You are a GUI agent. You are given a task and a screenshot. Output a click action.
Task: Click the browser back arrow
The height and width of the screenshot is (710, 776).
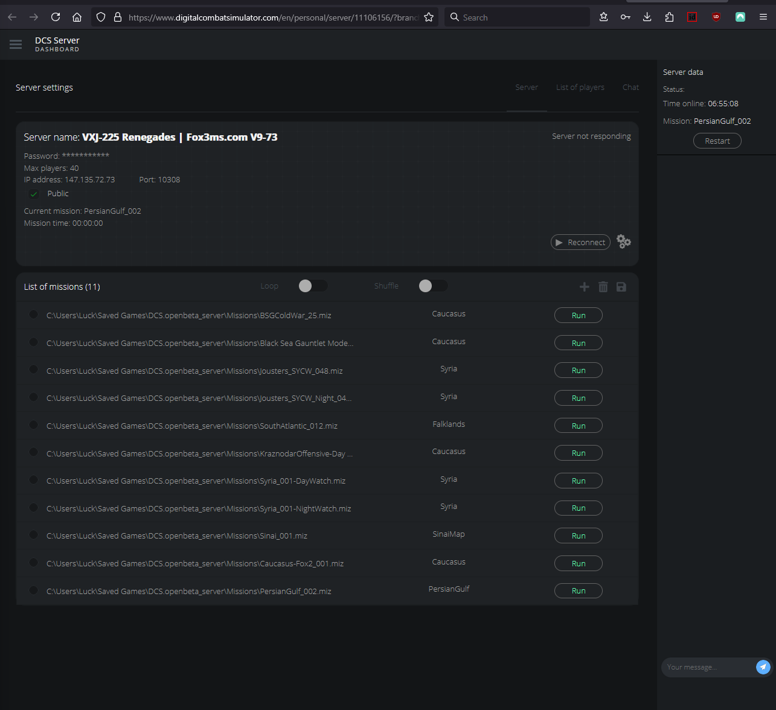click(x=12, y=17)
